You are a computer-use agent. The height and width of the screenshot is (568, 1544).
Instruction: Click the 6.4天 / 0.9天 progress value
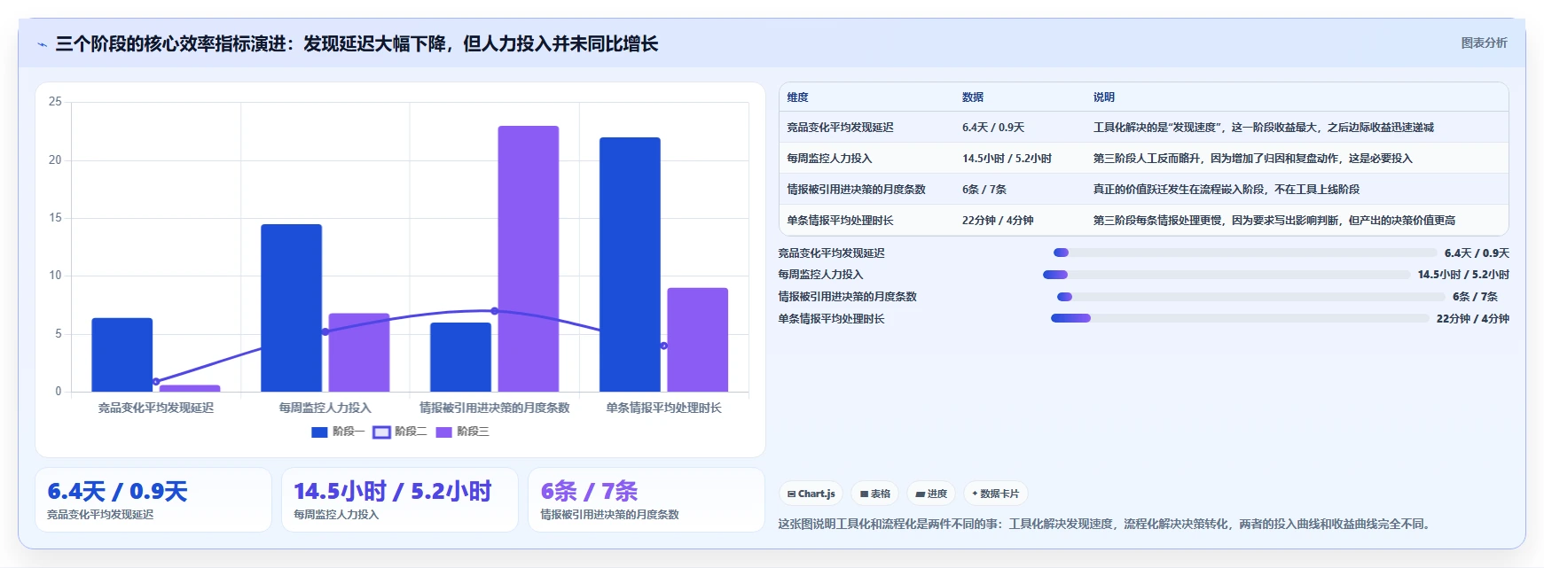point(1477,253)
